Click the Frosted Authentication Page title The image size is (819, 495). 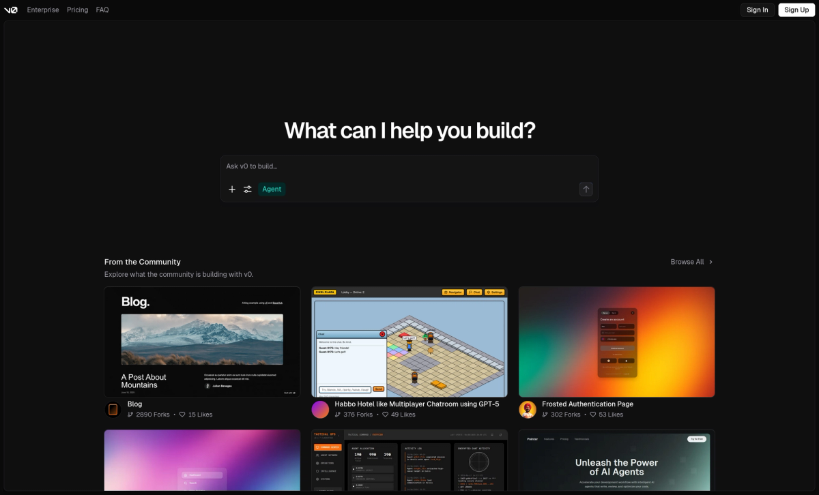click(x=588, y=404)
